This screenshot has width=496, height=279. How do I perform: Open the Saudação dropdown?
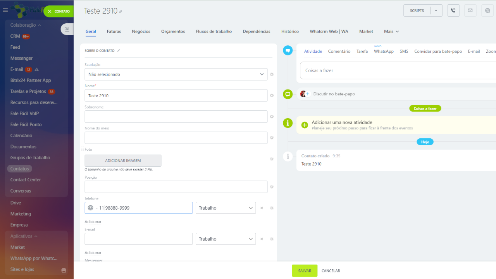coord(176,74)
